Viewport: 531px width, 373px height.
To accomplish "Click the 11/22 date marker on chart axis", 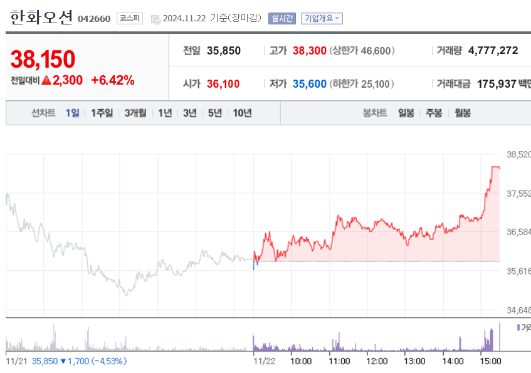I will point(264,361).
